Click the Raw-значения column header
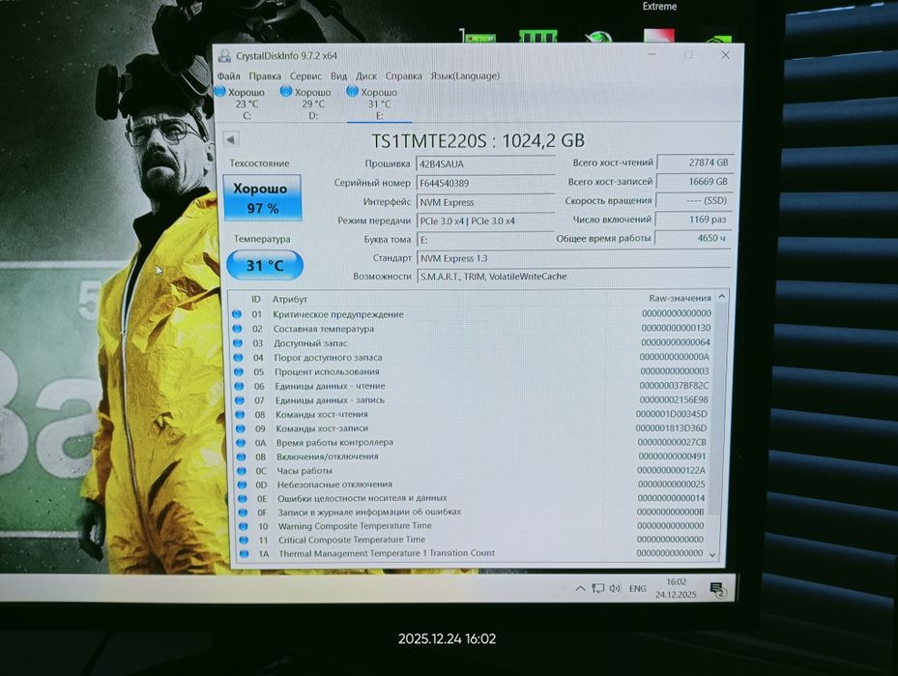 (680, 298)
